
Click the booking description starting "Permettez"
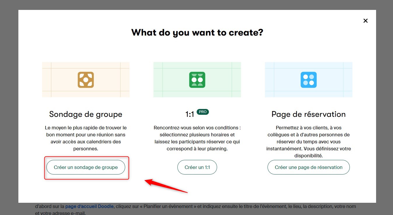click(x=309, y=142)
